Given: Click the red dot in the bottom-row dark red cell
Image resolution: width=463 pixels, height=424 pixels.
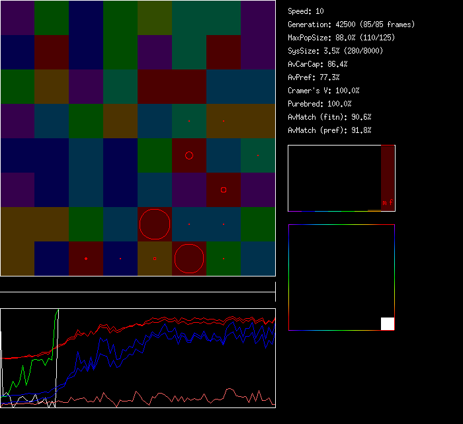Looking at the screenshot, I should pos(86,259).
